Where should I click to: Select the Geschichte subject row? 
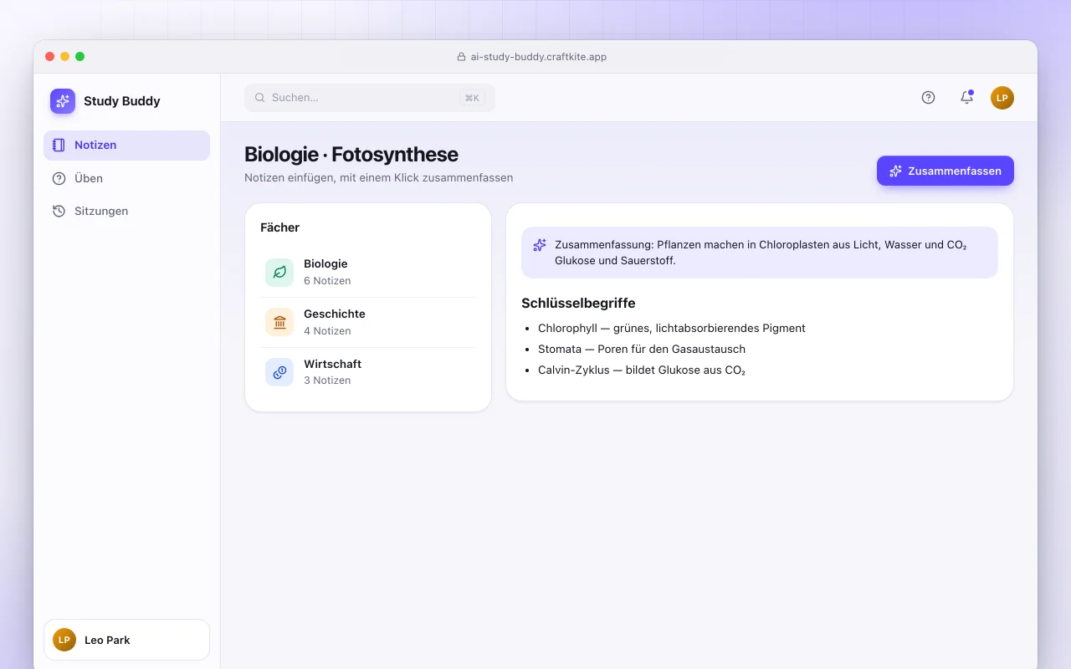click(368, 322)
